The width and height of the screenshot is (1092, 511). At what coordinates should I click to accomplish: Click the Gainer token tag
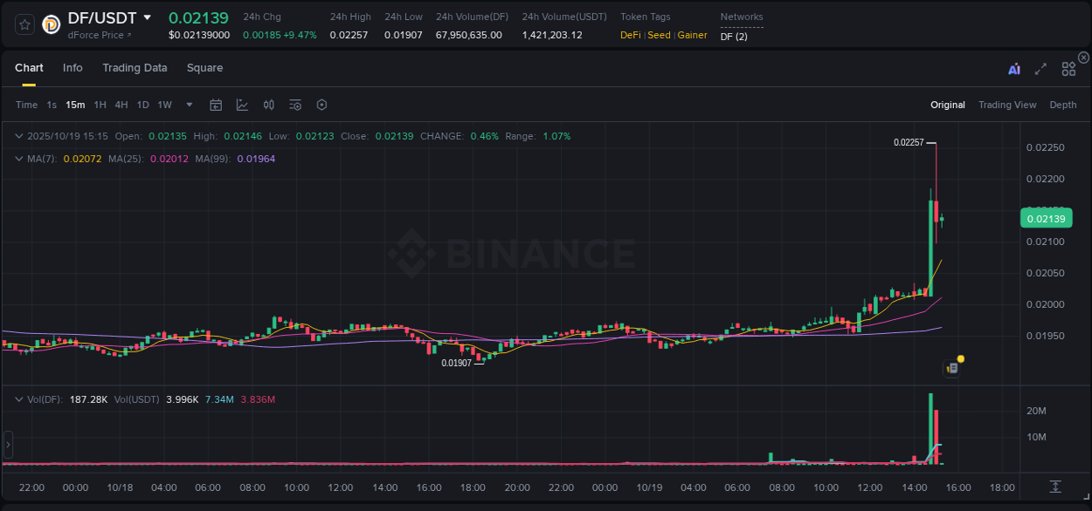point(693,36)
